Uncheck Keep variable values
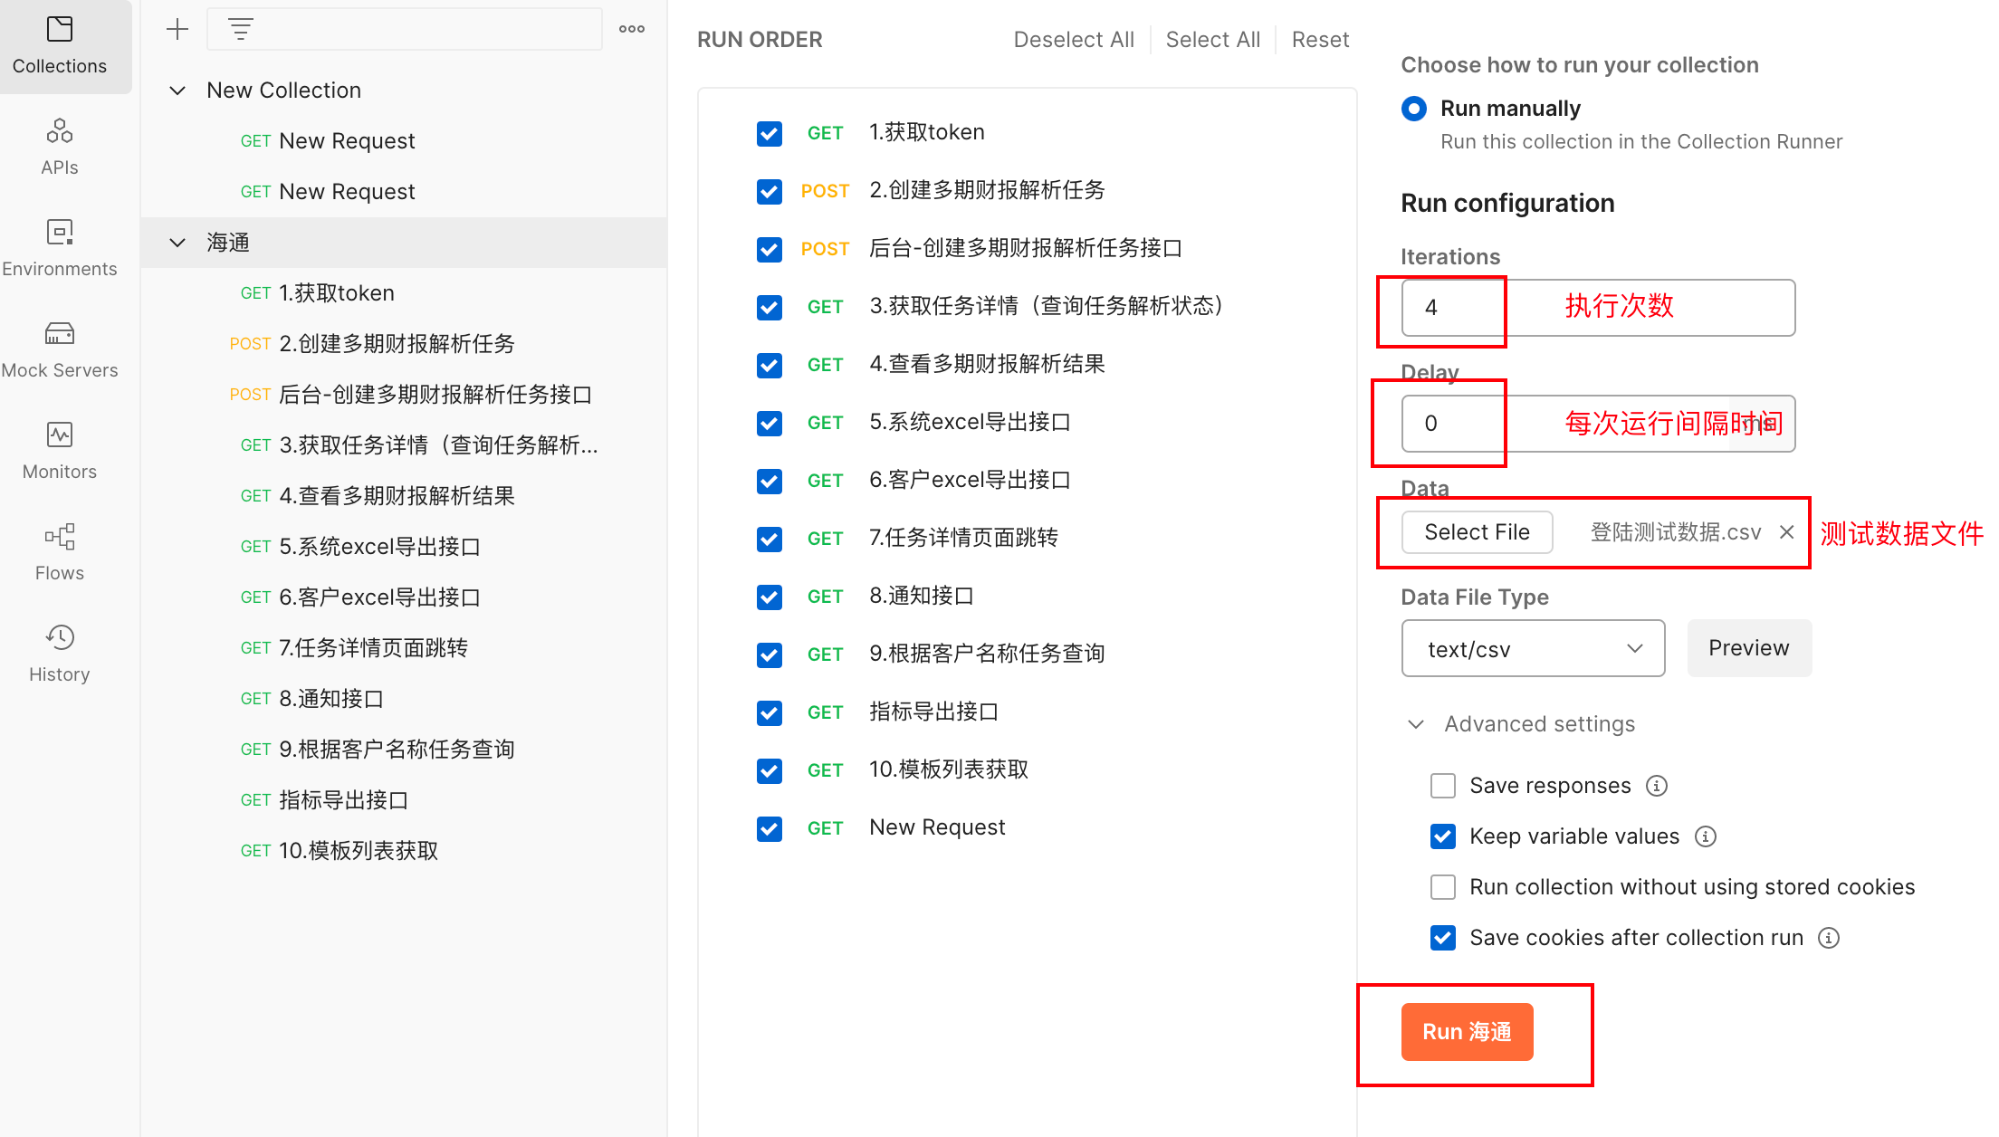 point(1442,836)
